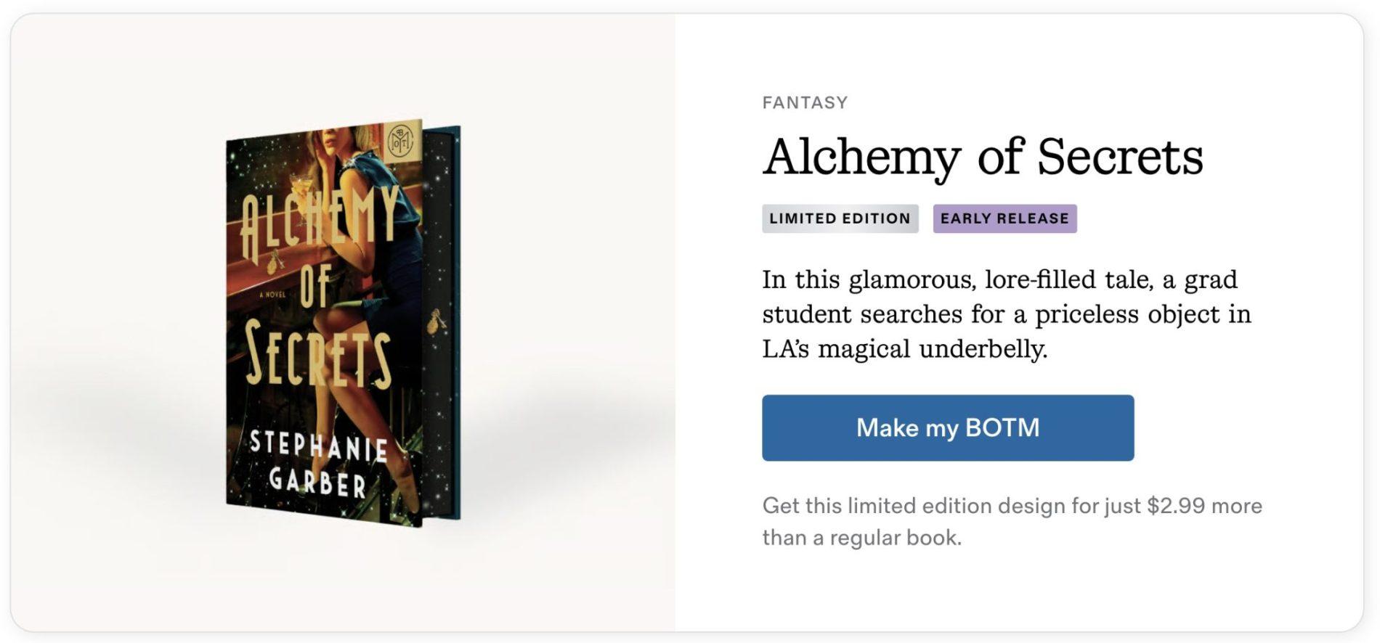Click the starry sprayed edge of book

pos(441,218)
